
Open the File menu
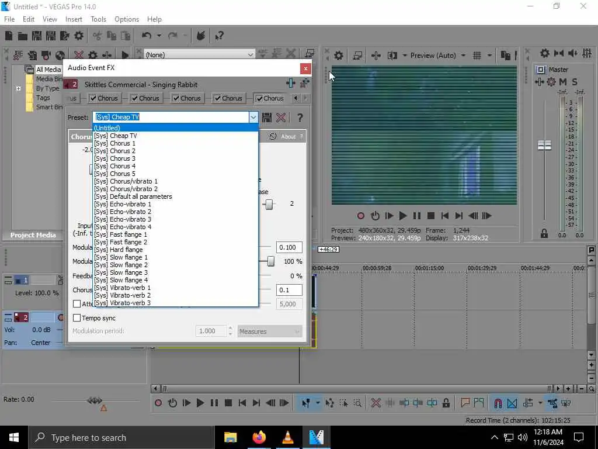(9, 19)
